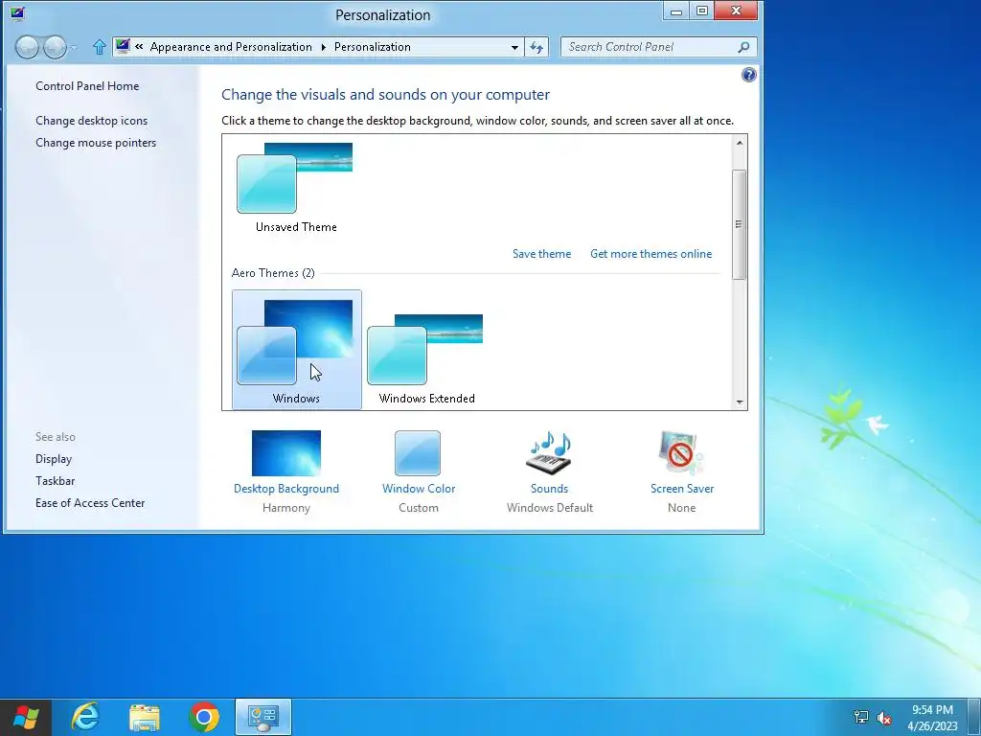Maximize the Personalization window
Image resolution: width=981 pixels, height=736 pixels.
coord(702,11)
